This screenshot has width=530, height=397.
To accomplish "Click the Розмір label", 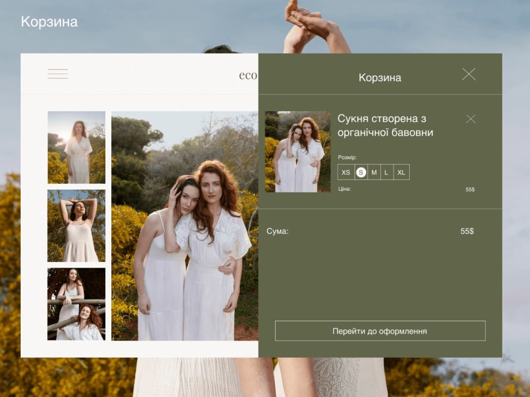I will [x=347, y=157].
